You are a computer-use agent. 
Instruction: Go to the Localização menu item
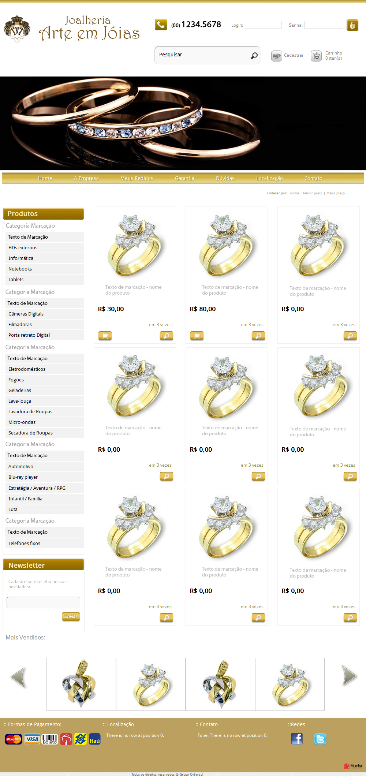click(269, 178)
